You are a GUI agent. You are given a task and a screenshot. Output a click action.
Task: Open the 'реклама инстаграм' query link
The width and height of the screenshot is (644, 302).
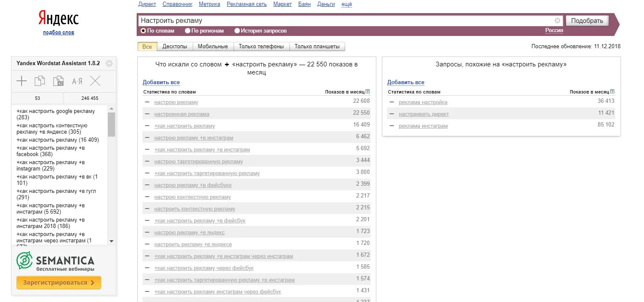[x=423, y=126]
